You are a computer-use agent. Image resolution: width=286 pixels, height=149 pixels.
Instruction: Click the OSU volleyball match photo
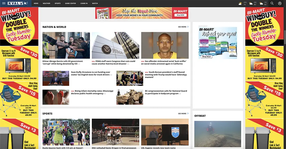coord(115,132)
